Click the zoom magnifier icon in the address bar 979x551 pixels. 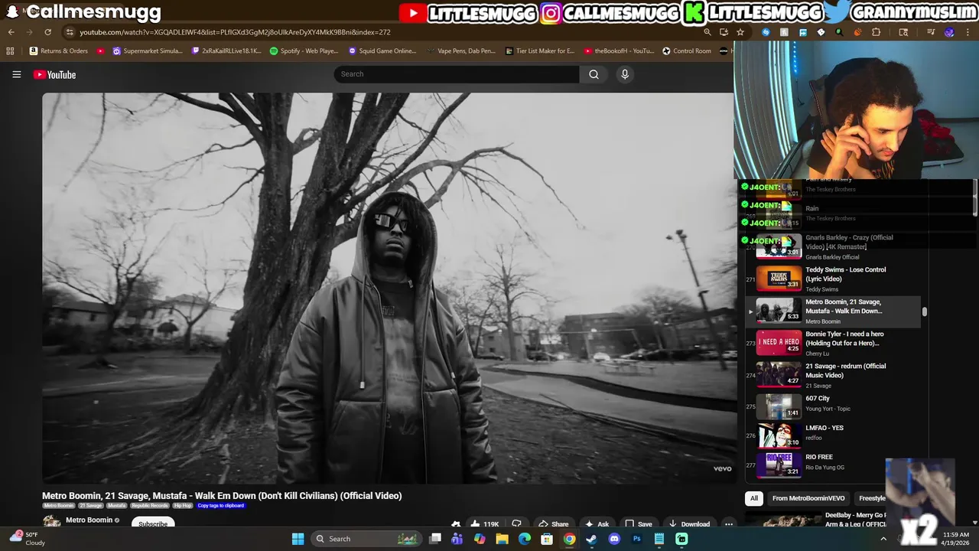point(707,32)
